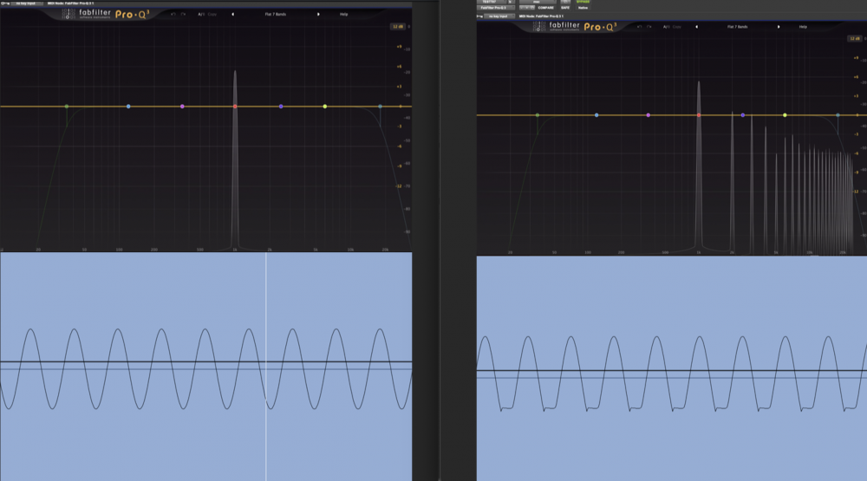Toggle BYPASS in right plugin window header

pos(583,2)
